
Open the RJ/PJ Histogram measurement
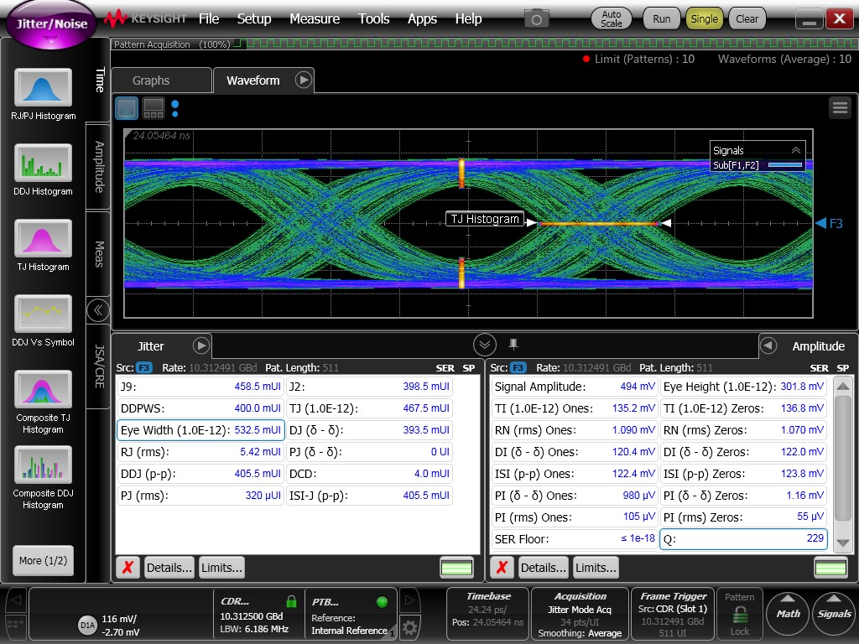(x=43, y=88)
